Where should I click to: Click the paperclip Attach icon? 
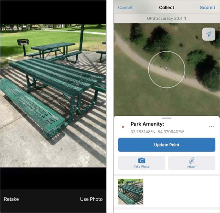click(191, 160)
